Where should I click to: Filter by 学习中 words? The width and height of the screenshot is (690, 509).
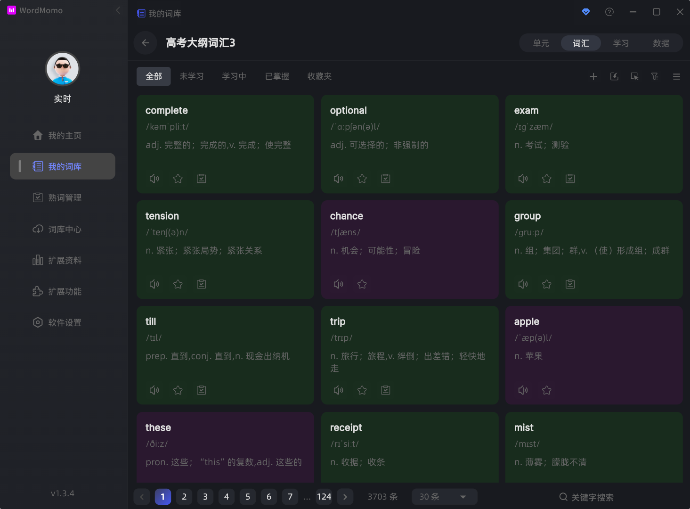coord(234,76)
